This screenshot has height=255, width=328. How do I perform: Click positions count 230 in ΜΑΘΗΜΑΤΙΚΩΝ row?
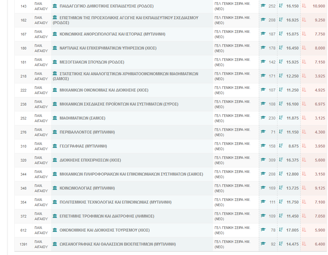tap(272, 118)
